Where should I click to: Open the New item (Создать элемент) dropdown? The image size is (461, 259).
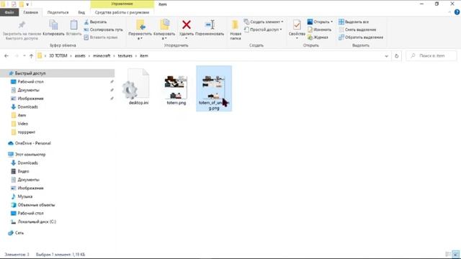tap(264, 22)
